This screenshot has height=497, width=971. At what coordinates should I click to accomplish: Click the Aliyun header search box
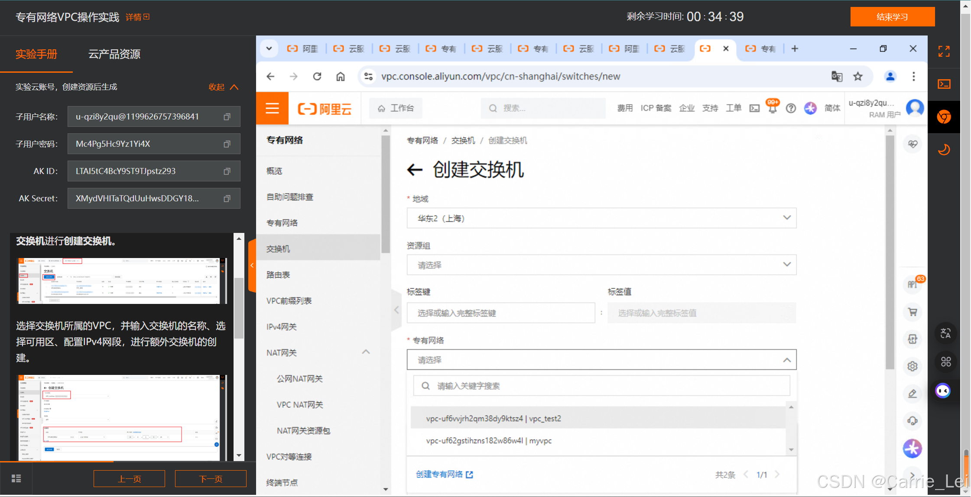click(543, 108)
